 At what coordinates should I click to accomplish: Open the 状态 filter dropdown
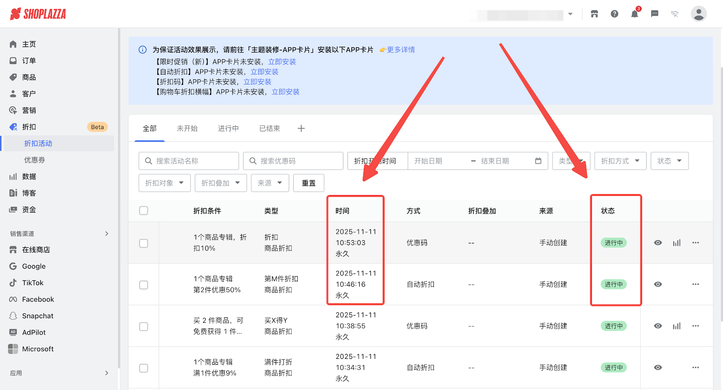click(x=669, y=161)
